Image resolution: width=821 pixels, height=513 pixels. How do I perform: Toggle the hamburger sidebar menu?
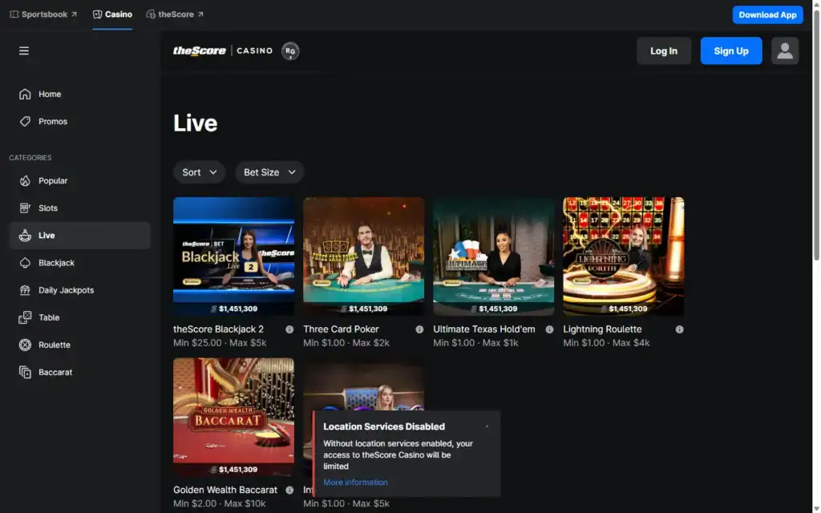tap(24, 50)
